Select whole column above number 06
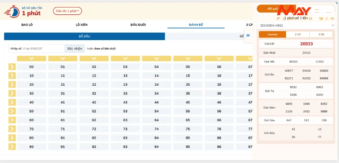Screen dimensions: 339x163 [x=219, y=58]
